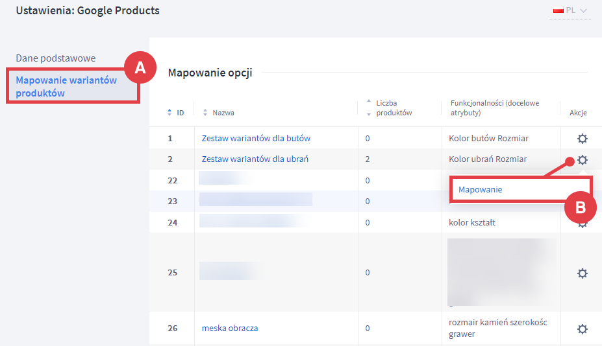This screenshot has width=602, height=346.
Task: Click product count 2 for clothing variants
Action: [368, 159]
